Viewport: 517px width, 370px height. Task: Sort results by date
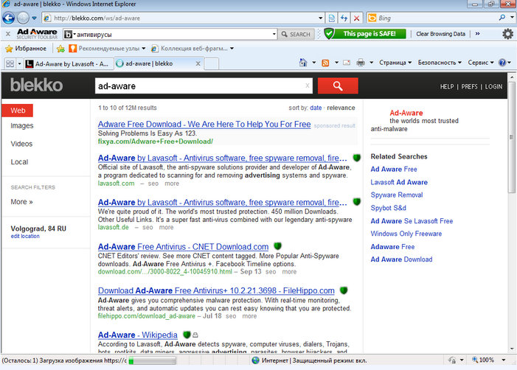click(316, 108)
